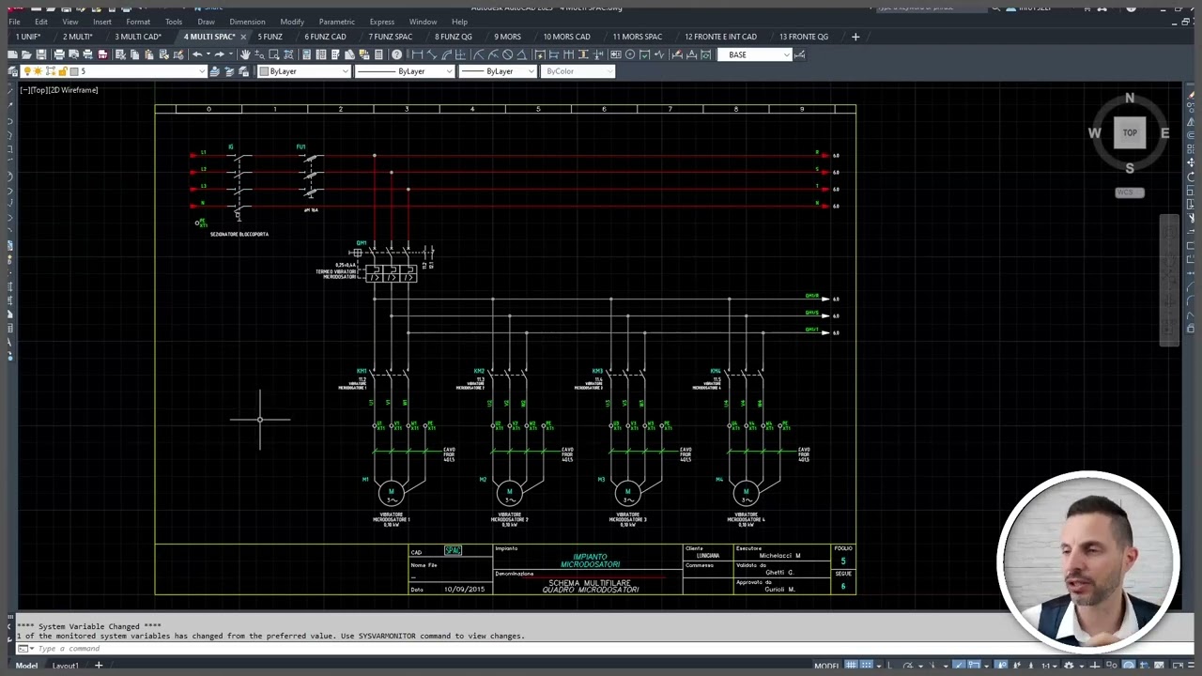Image resolution: width=1202 pixels, height=676 pixels.
Task: Switch to the 1 UNIF* drawing tab
Action: point(28,37)
